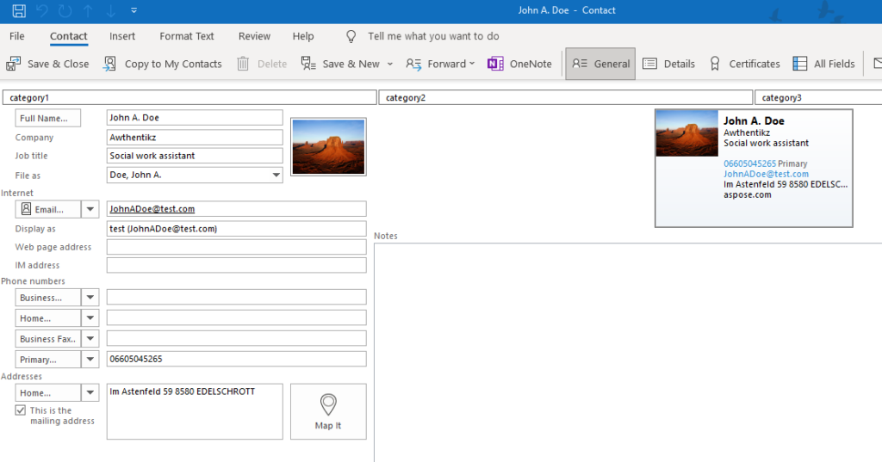Open the Forward contact option
Screen dimensions: 882x462
click(x=439, y=64)
